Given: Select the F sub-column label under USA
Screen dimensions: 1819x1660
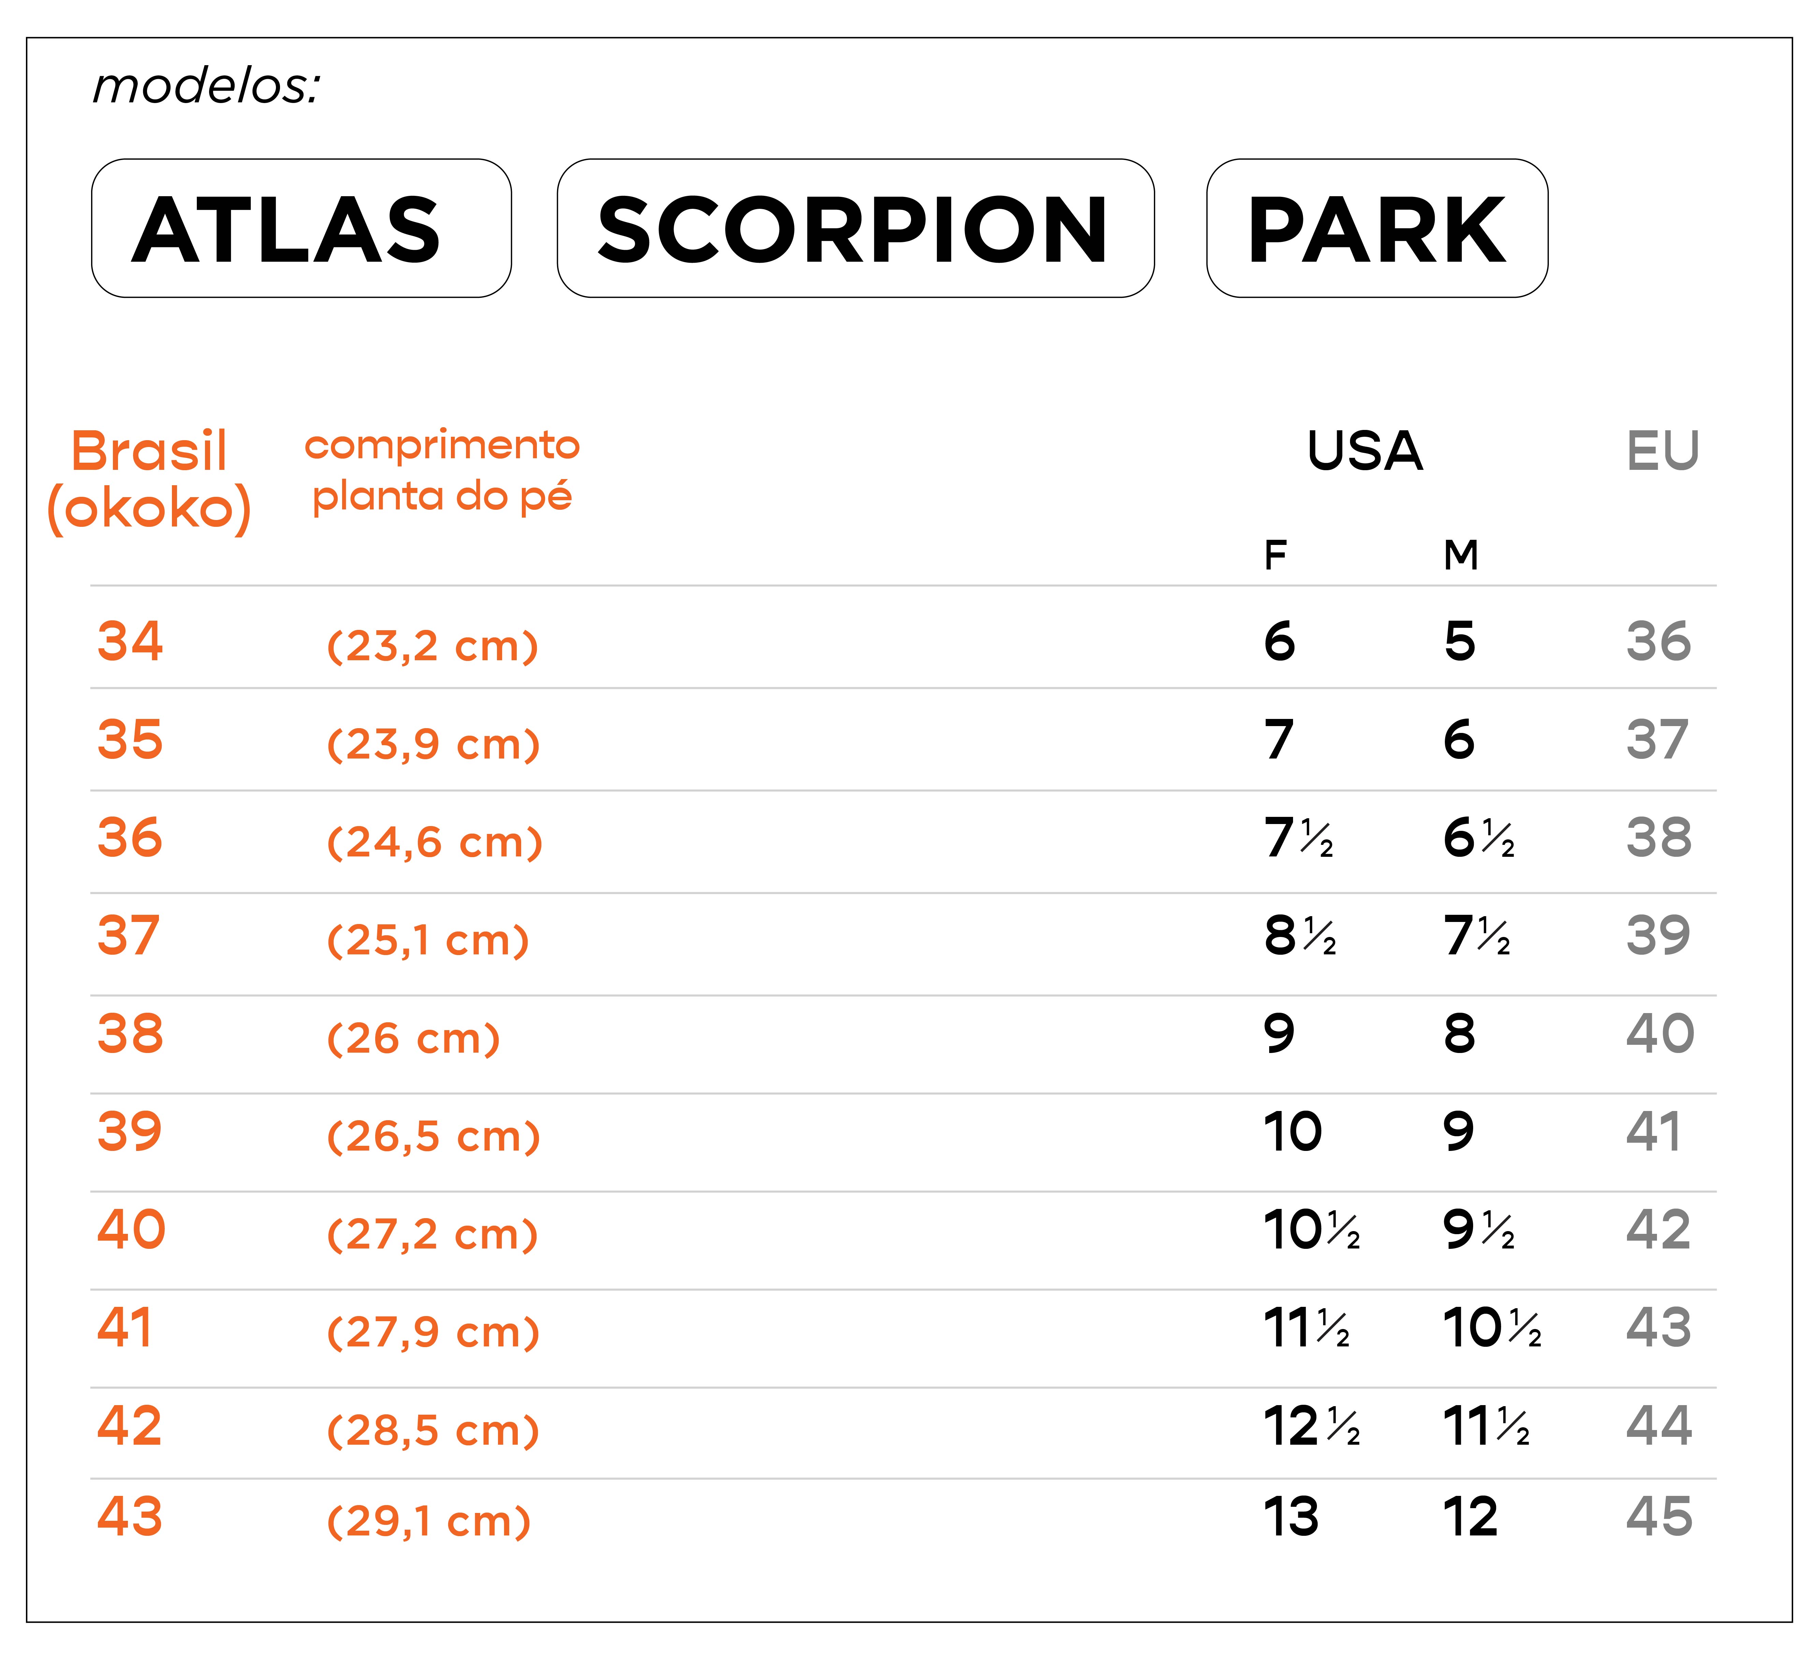Looking at the screenshot, I should [x=1275, y=555].
